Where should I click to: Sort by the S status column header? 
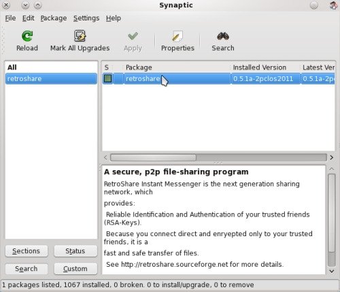(107, 67)
